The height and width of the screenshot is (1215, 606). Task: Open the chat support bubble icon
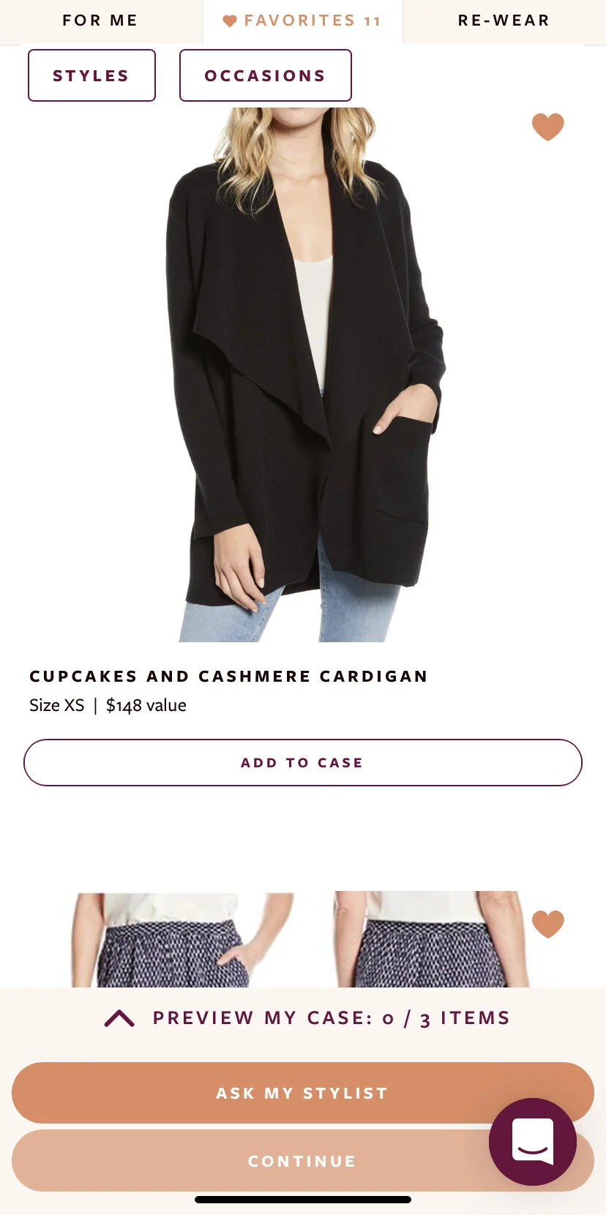tap(533, 1141)
